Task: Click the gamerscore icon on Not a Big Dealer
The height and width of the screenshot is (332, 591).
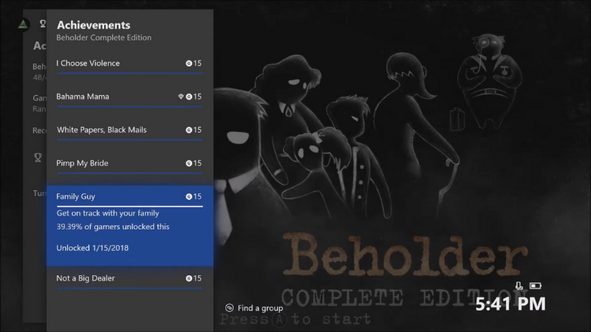Action: coord(189,278)
